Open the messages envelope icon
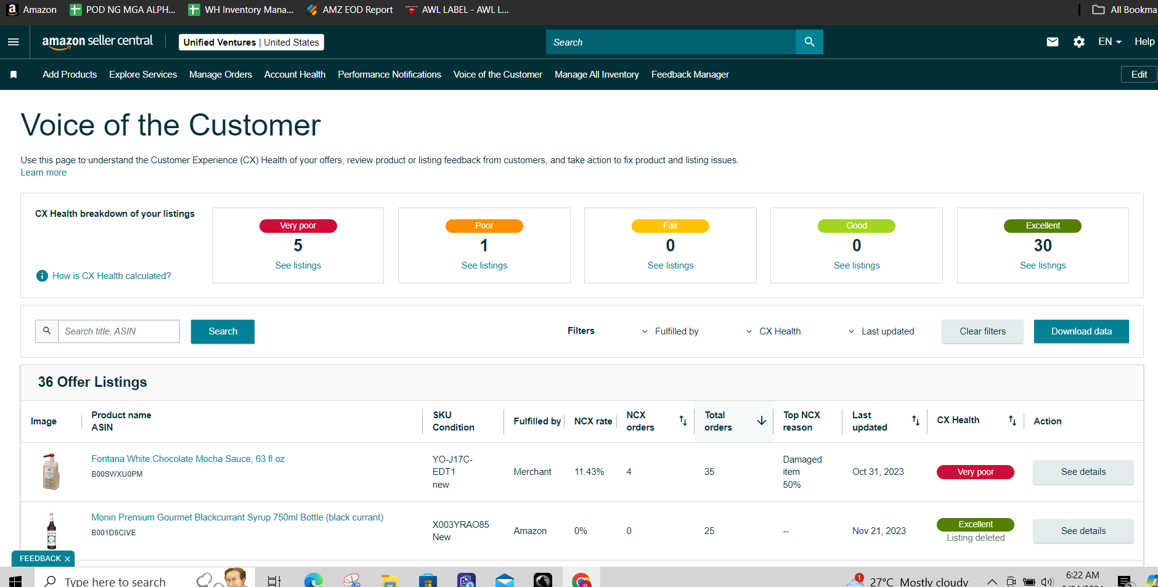Viewport: 1158px width, 587px height. coord(1053,42)
